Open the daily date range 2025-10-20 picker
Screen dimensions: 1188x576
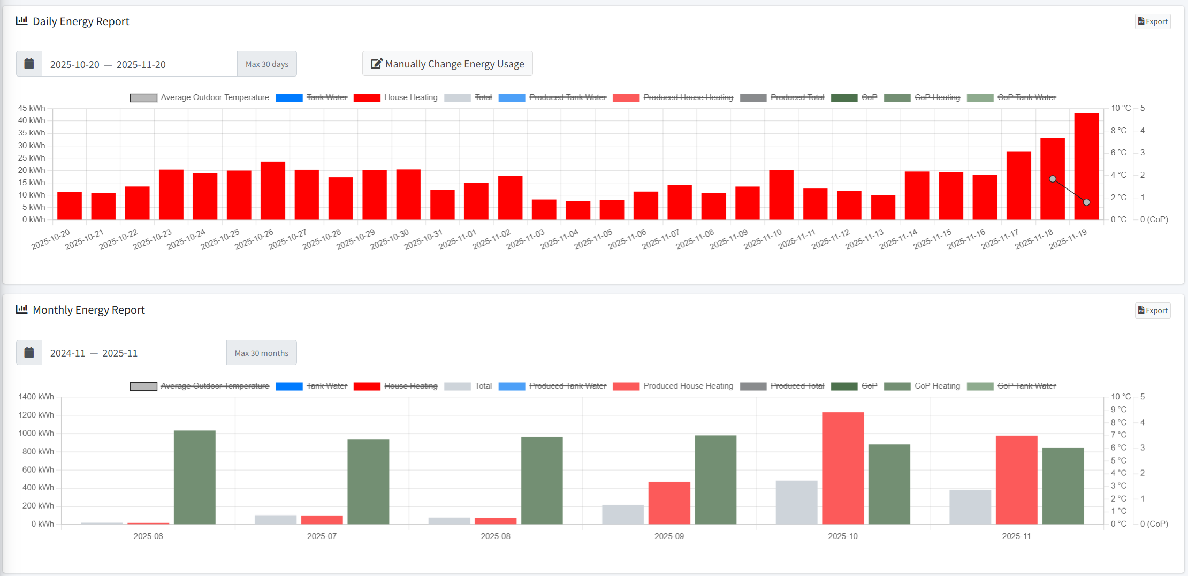tap(139, 64)
